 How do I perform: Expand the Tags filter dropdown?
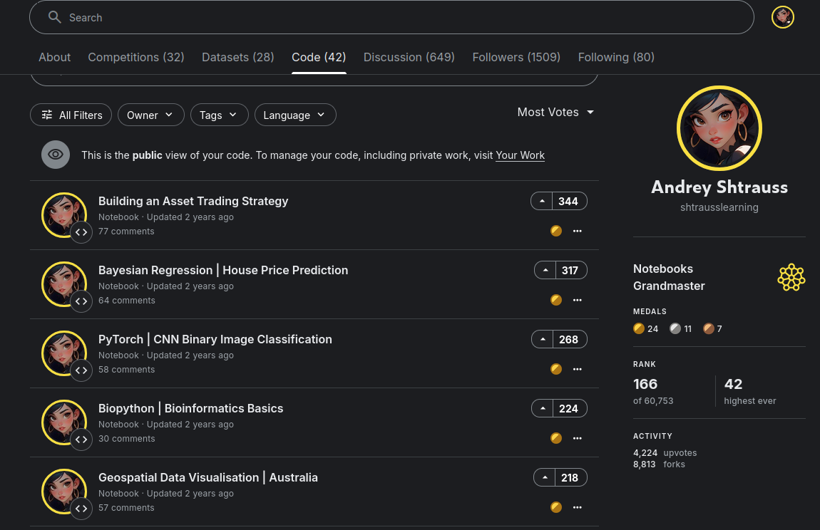tap(219, 115)
